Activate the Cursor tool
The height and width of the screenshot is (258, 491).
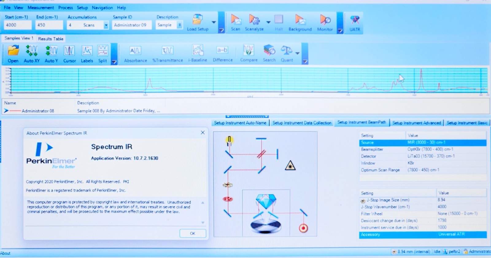(69, 54)
